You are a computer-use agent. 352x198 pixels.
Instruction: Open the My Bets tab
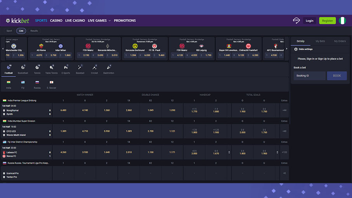[x=320, y=41]
